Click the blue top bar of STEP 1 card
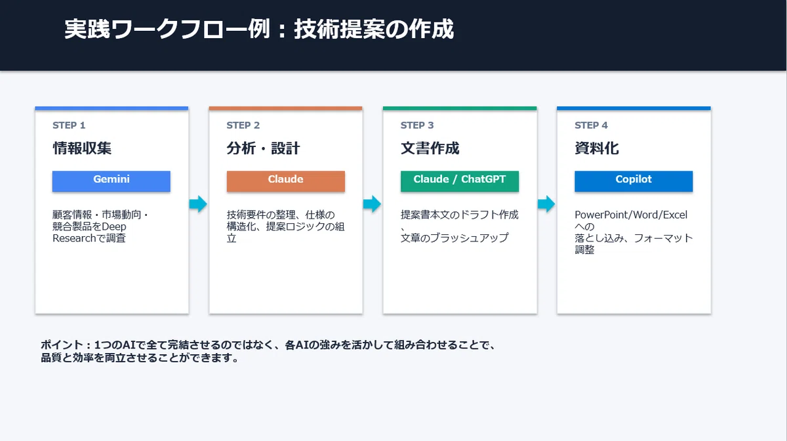 click(x=111, y=108)
